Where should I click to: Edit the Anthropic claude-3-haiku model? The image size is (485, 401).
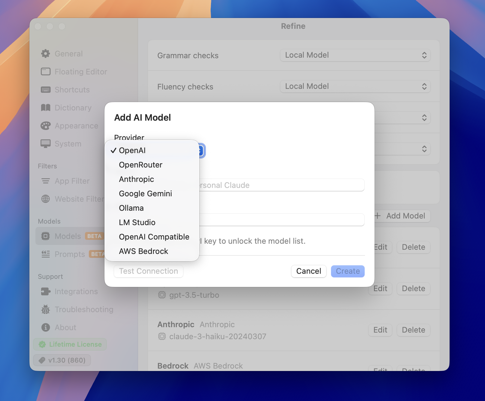[x=380, y=330]
